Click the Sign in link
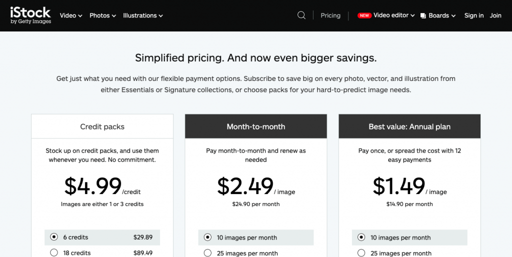The width and height of the screenshot is (512, 257). 474,15
